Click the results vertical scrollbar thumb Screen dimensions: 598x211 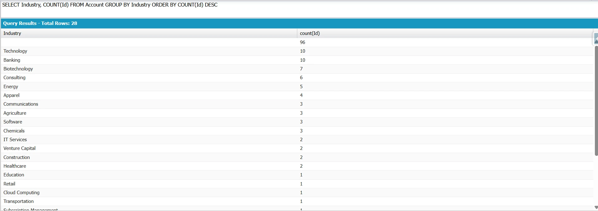[596, 101]
